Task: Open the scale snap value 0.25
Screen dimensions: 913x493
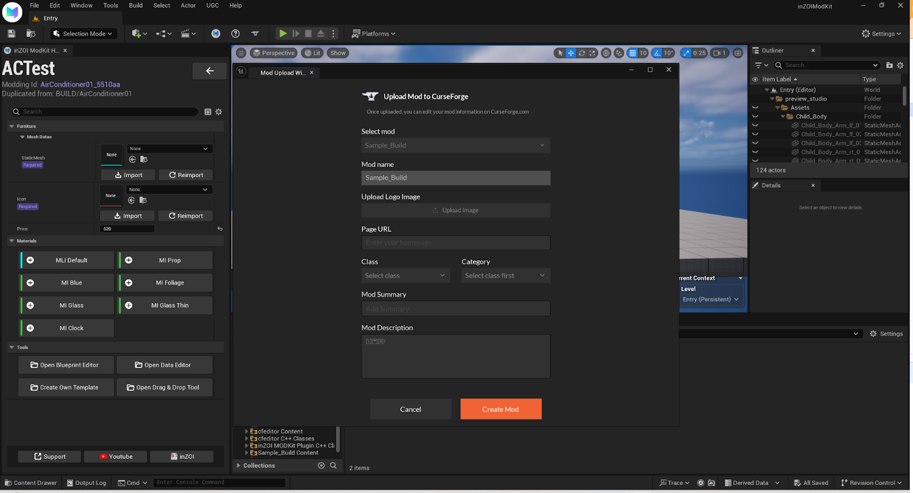Action: pyautogui.click(x=700, y=53)
